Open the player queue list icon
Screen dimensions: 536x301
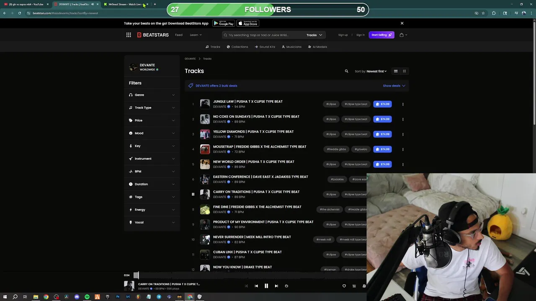[x=354, y=286]
